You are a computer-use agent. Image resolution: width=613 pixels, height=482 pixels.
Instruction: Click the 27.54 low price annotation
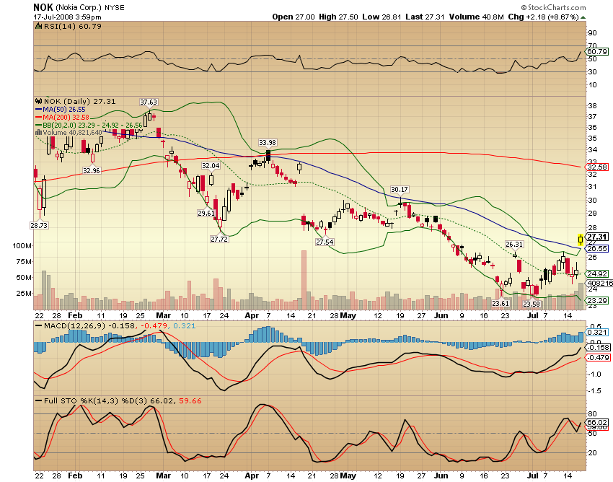click(325, 242)
